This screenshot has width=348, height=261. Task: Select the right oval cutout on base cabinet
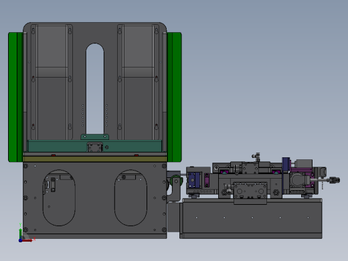click(x=130, y=198)
